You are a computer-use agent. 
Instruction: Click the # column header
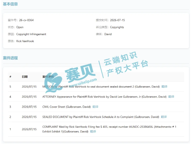[x=10, y=77]
